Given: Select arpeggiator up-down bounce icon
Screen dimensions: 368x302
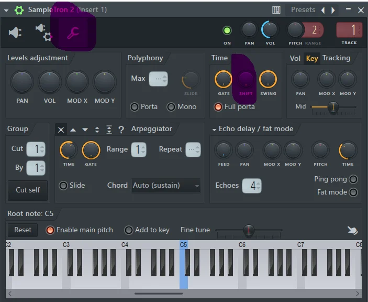Looking at the screenshot, I should click(97, 130).
